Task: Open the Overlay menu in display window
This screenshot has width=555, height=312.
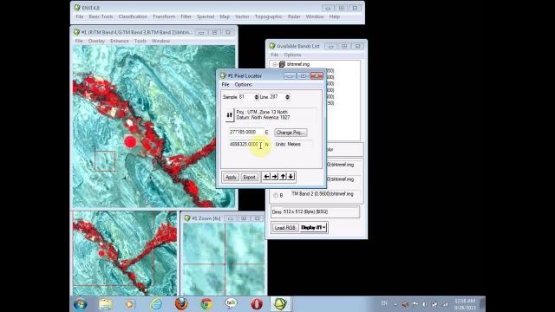Action: click(96, 41)
